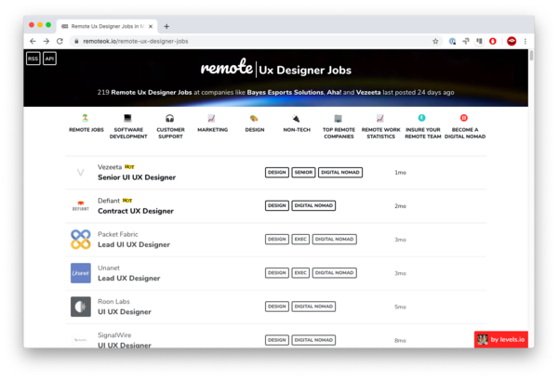Click the API button
This screenshot has width=558, height=379.
[49, 59]
